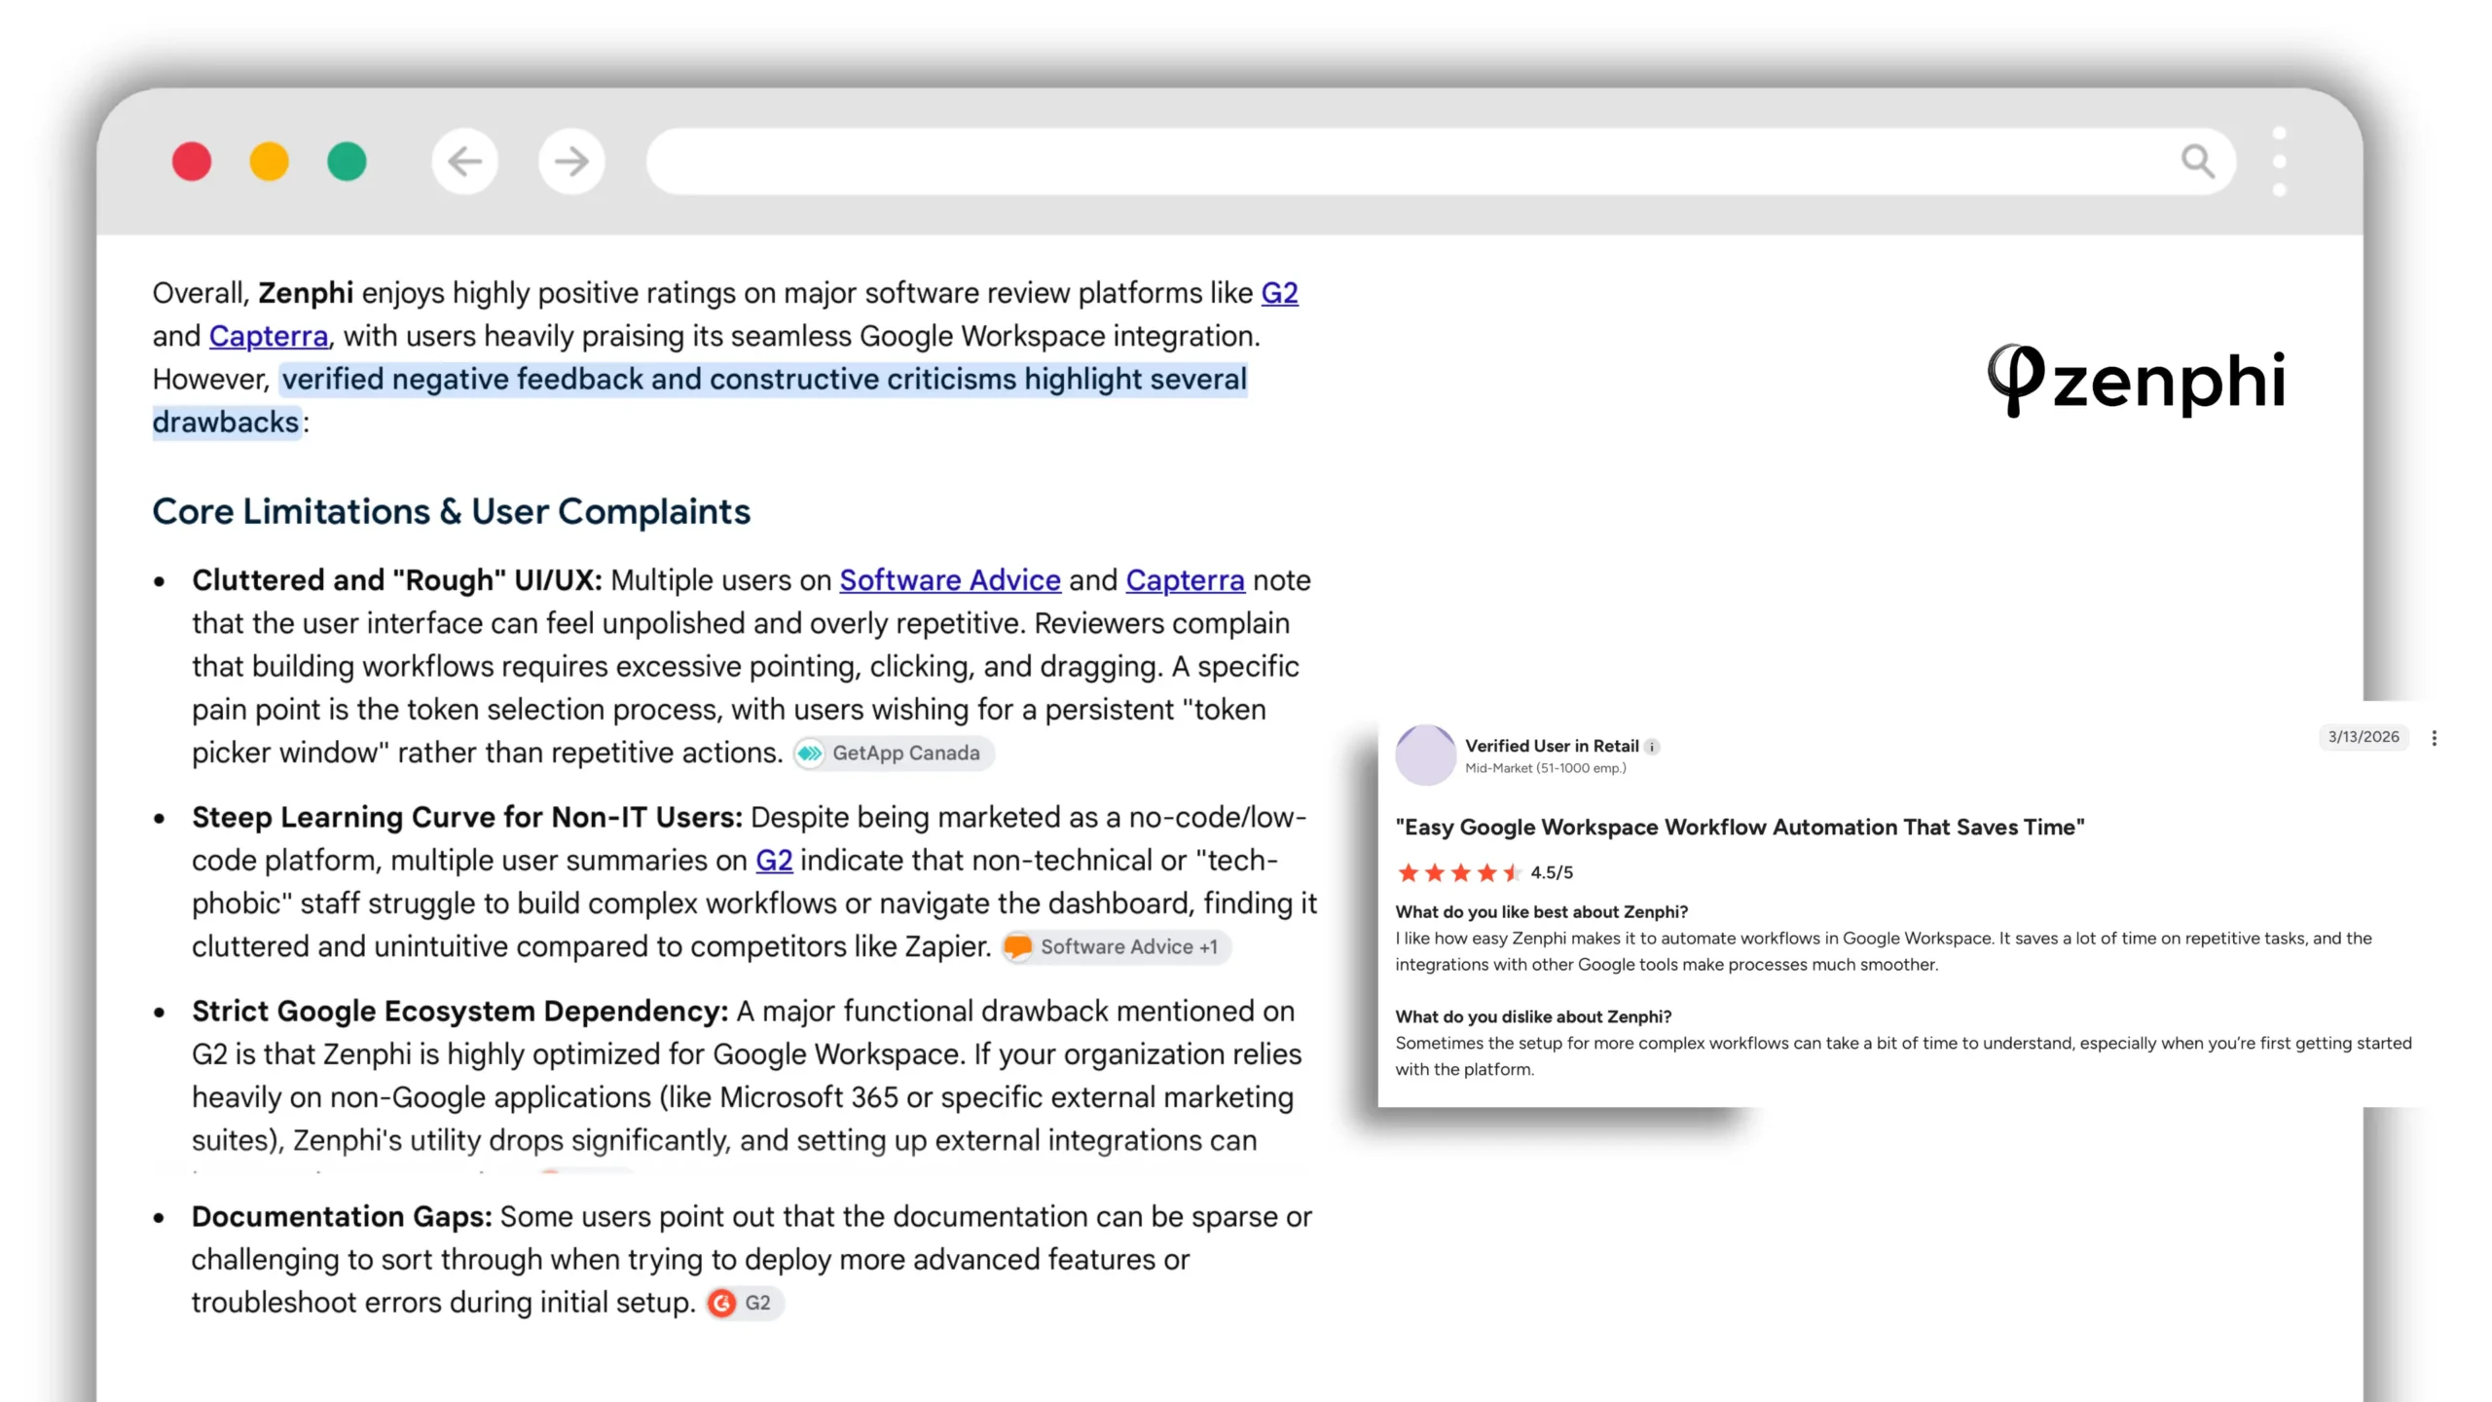2492x1402 pixels.
Task: Click the 3/13/2026 review date badge
Action: [2364, 737]
